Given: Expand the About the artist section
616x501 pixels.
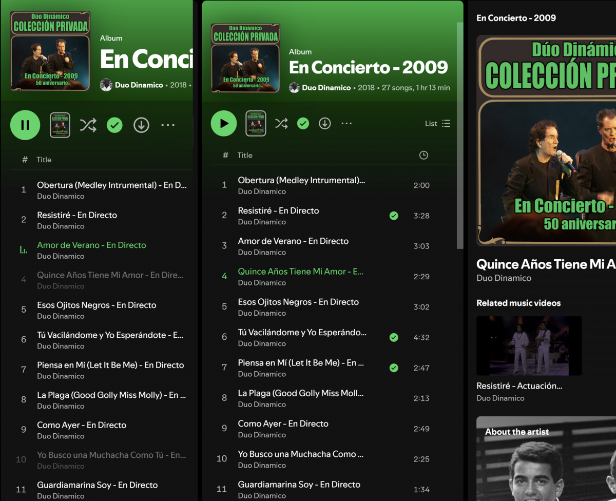Looking at the screenshot, I should pos(516,431).
